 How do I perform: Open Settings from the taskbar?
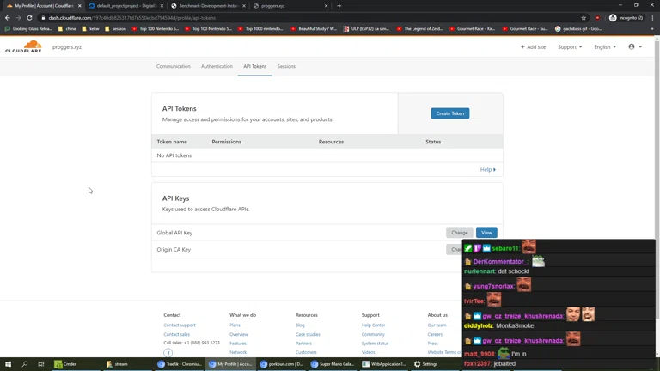[426, 364]
